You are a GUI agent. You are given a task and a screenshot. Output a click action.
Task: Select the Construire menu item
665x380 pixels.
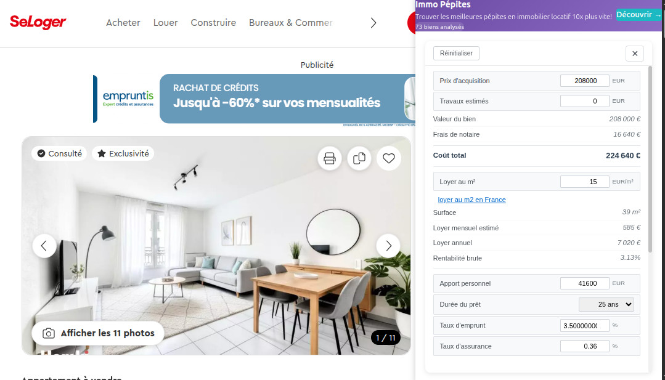[x=213, y=23]
